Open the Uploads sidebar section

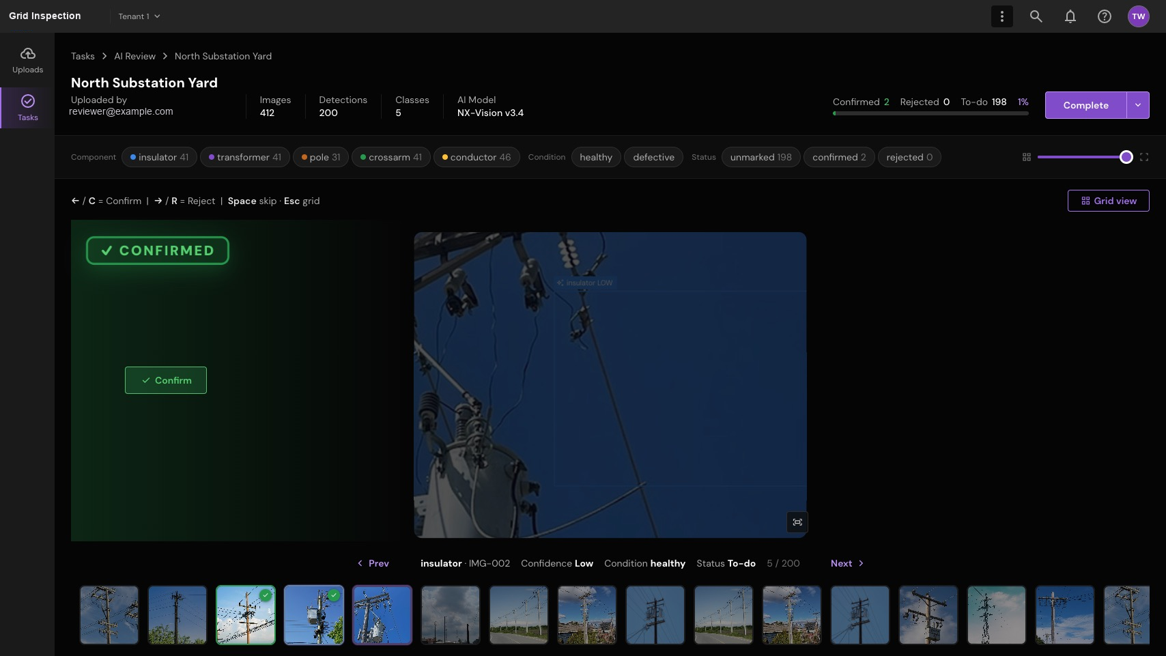coord(27,61)
